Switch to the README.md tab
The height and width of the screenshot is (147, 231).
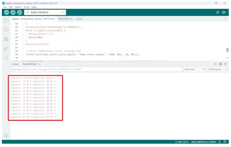pyautogui.click(x=65, y=19)
